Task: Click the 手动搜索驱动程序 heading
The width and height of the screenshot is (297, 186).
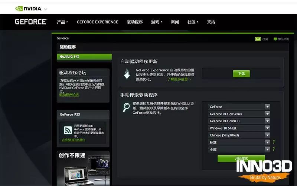Action: click(x=139, y=95)
